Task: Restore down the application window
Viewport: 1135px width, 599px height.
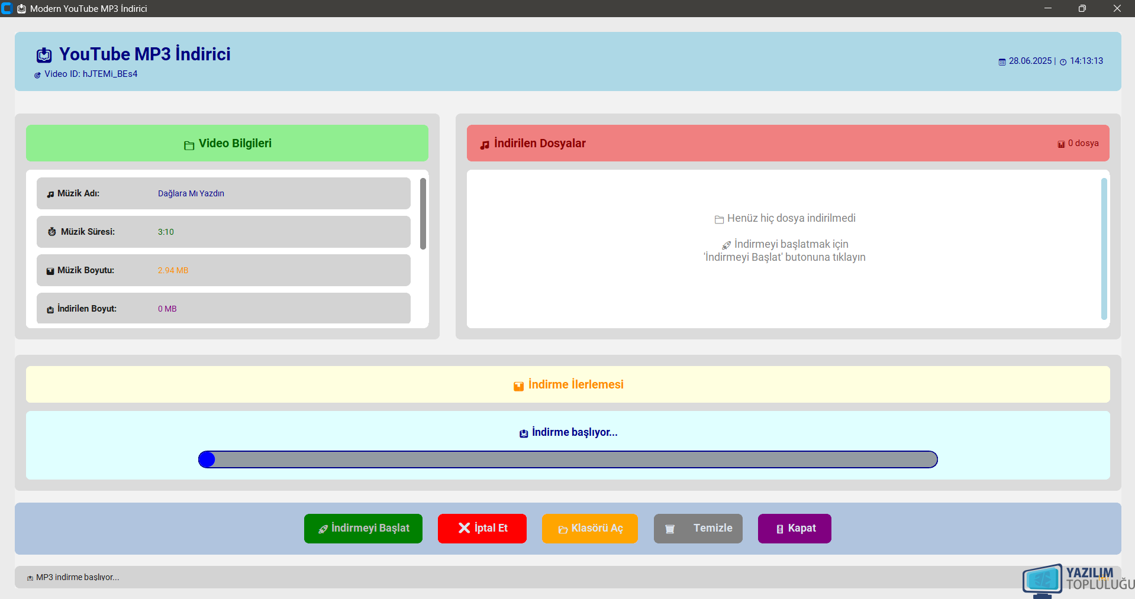Action: 1082,8
